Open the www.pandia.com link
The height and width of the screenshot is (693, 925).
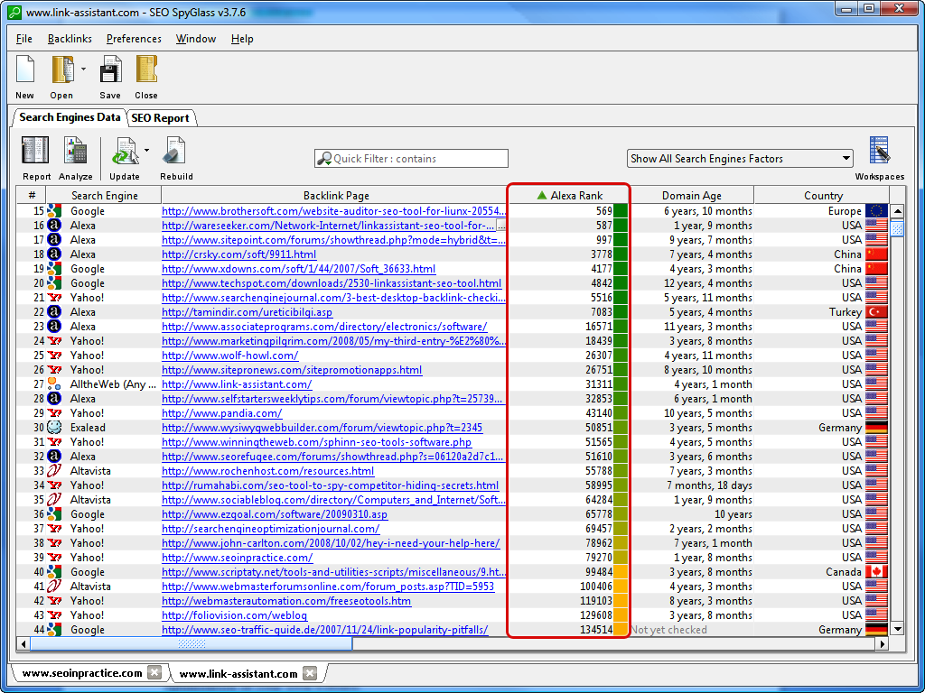point(222,413)
